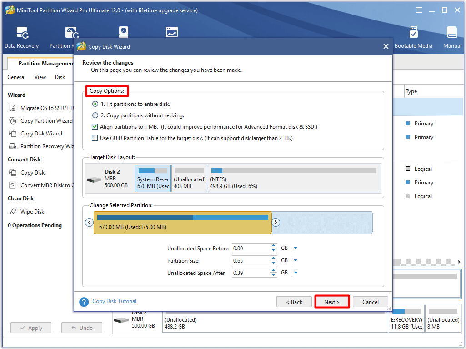The height and width of the screenshot is (349, 466).
Task: Choose Copy Disk under Convert Disk
Action: pyautogui.click(x=32, y=173)
